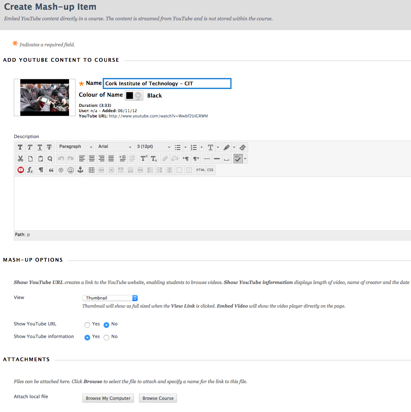411x412 pixels.
Task: Click the scissors Cut icon
Action: [x=20, y=159]
